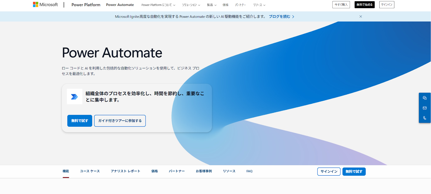Click the 無料で試す button in the hero card
This screenshot has height=194, width=431.
click(x=80, y=121)
